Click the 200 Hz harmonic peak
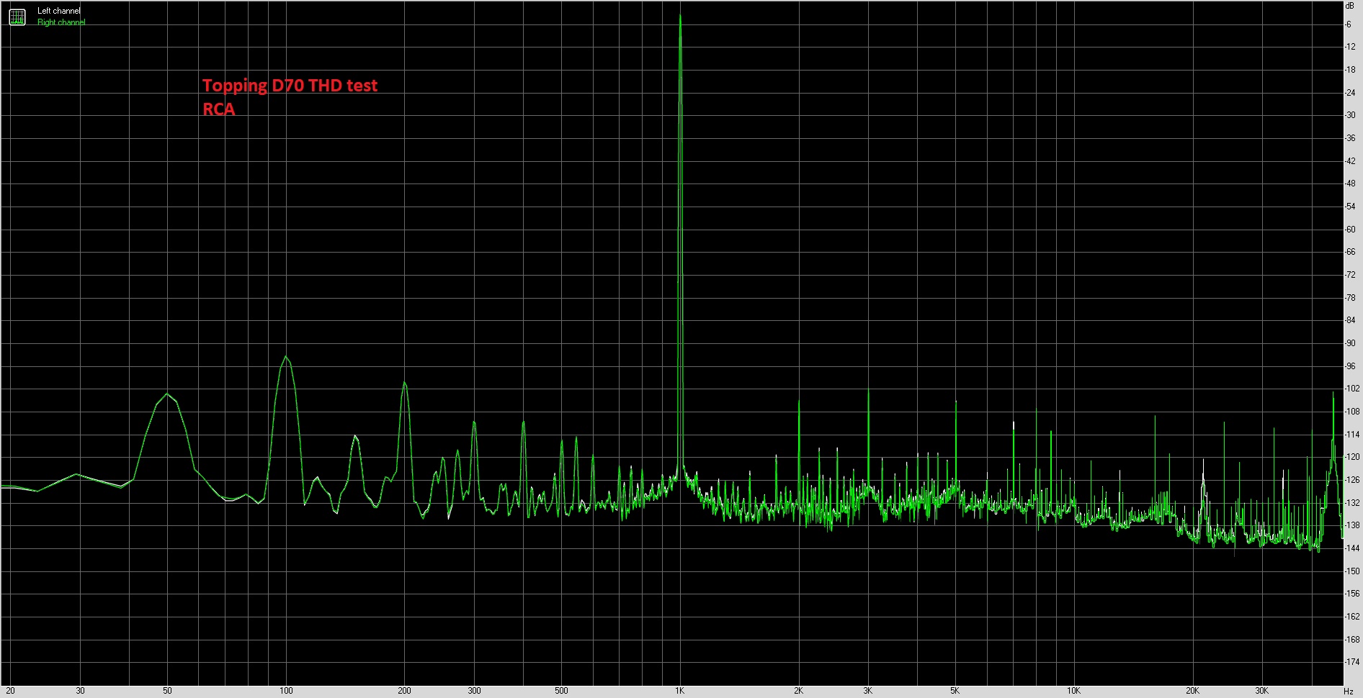This screenshot has width=1363, height=698. pyautogui.click(x=404, y=384)
